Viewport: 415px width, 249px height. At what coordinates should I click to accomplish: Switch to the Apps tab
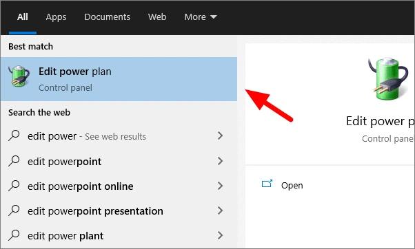click(56, 17)
